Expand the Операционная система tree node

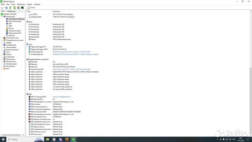tap(1, 40)
